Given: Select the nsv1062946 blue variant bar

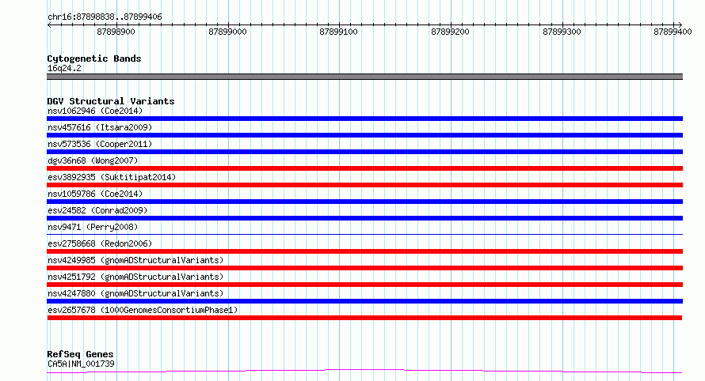Looking at the screenshot, I should coord(364,119).
